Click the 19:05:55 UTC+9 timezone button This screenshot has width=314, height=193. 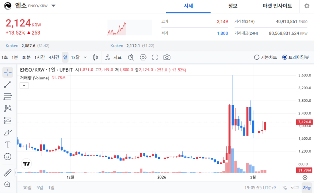pyautogui.click(x=260, y=188)
